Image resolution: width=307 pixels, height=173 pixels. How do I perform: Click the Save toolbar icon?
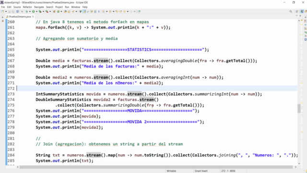pos(10,12)
